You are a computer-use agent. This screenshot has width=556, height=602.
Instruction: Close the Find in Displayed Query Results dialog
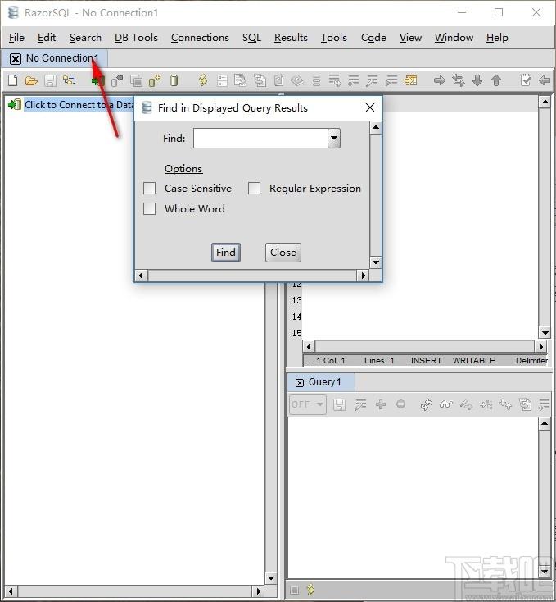point(370,107)
